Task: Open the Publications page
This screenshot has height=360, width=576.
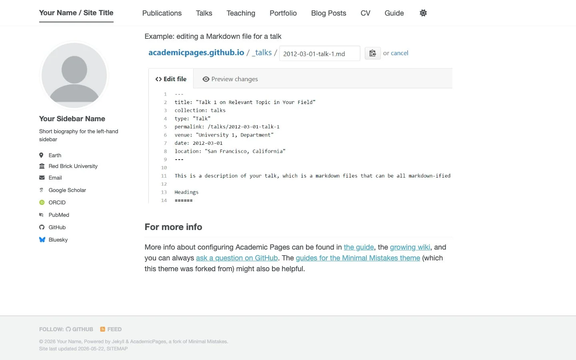Action: pyautogui.click(x=162, y=13)
